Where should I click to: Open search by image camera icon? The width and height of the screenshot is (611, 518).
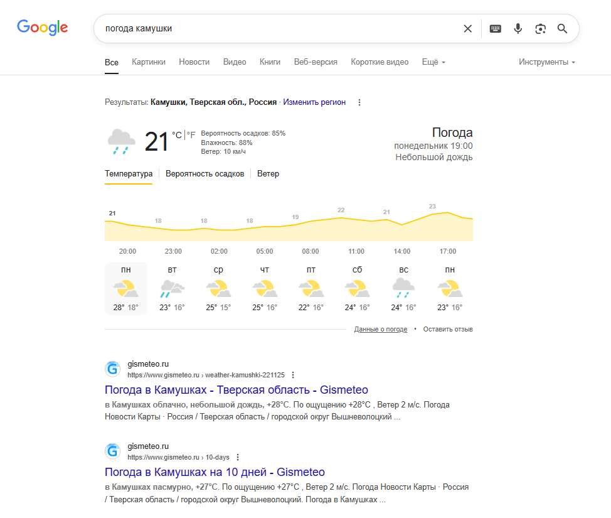(541, 28)
